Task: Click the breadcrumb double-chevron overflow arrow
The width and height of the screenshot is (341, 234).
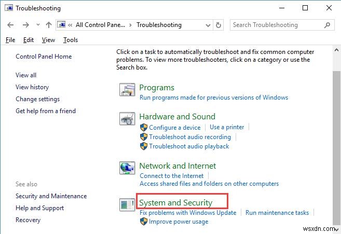Action: 70,25
